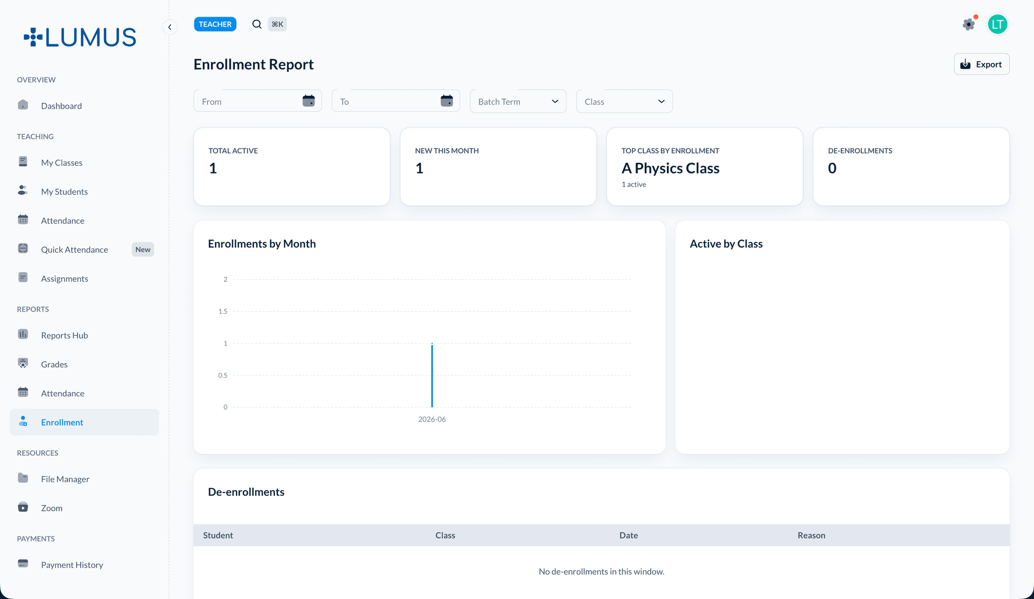Click the Quick Attendance icon
Viewport: 1034px width, 599px height.
[x=23, y=248]
